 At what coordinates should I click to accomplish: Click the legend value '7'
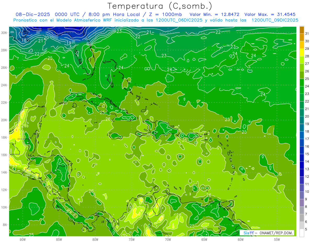[x=306, y=214]
